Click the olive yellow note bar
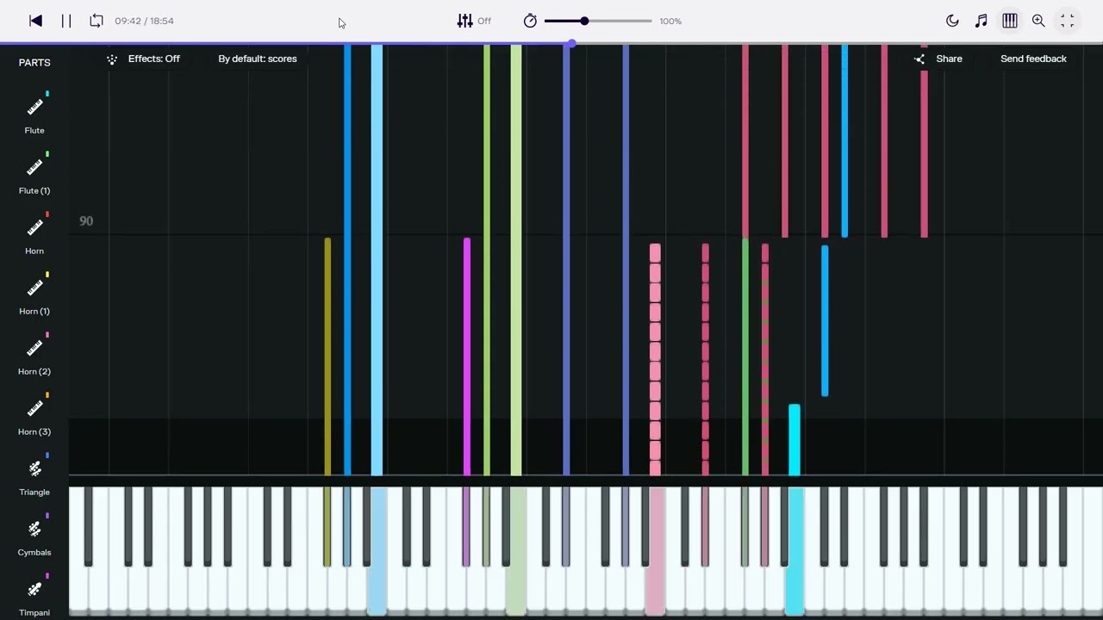1103x620 pixels. (x=327, y=356)
